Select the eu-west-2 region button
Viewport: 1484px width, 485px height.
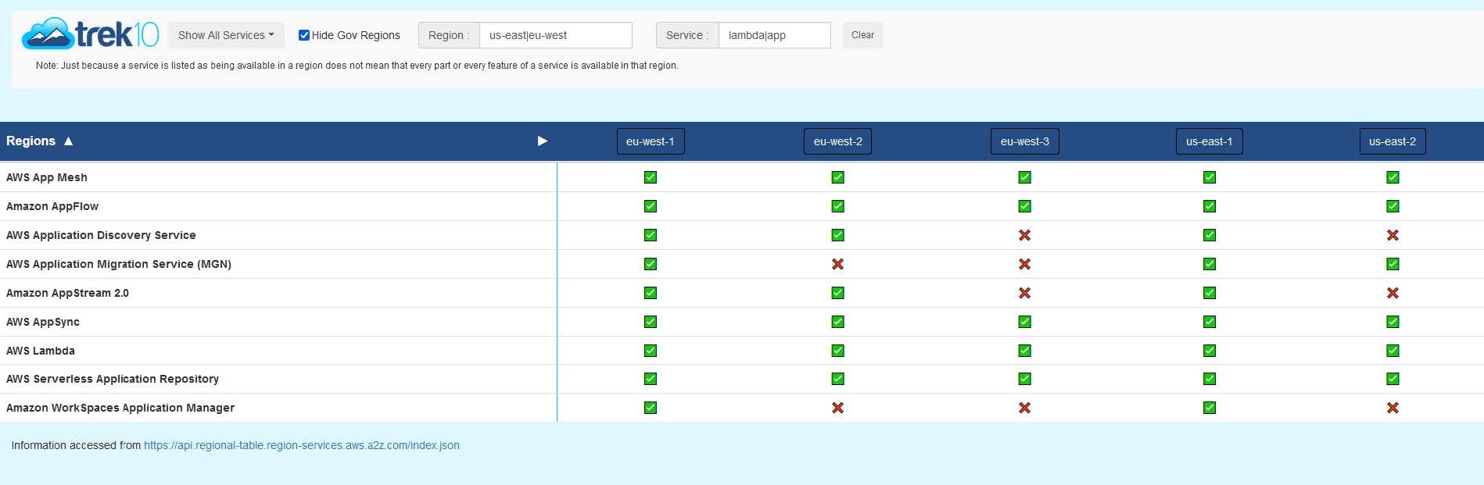click(837, 141)
